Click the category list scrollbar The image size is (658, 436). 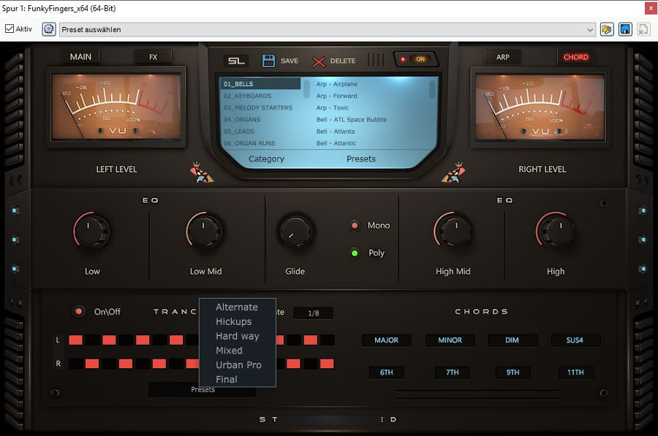pyautogui.click(x=307, y=89)
